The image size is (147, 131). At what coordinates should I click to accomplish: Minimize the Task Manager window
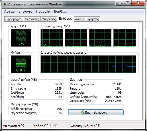tap(120, 3)
